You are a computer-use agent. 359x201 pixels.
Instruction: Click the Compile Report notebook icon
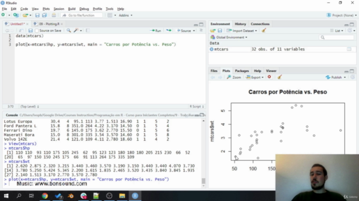(x=88, y=31)
